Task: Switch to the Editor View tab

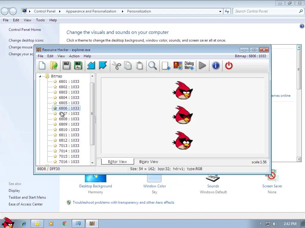Action: tap(117, 162)
